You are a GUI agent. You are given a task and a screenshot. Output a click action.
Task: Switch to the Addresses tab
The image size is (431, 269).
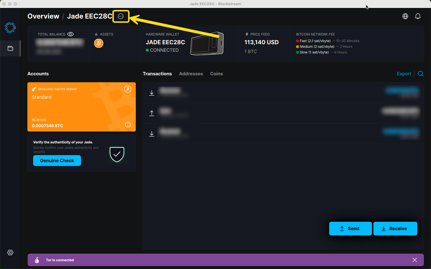tap(191, 74)
